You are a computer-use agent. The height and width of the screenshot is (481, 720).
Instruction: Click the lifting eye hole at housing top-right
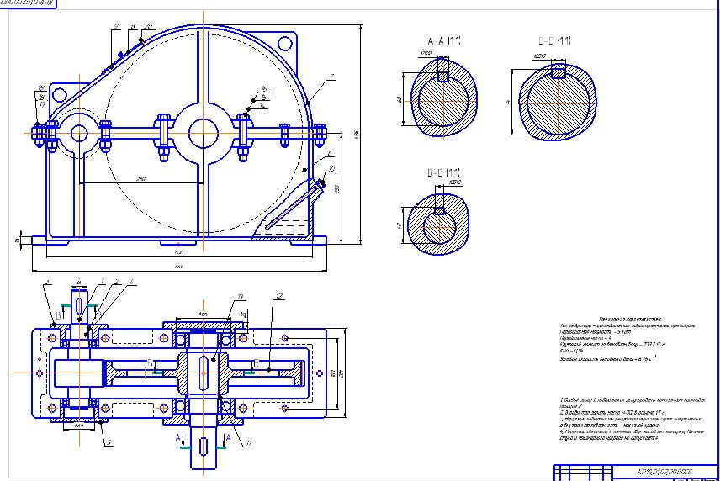285,45
